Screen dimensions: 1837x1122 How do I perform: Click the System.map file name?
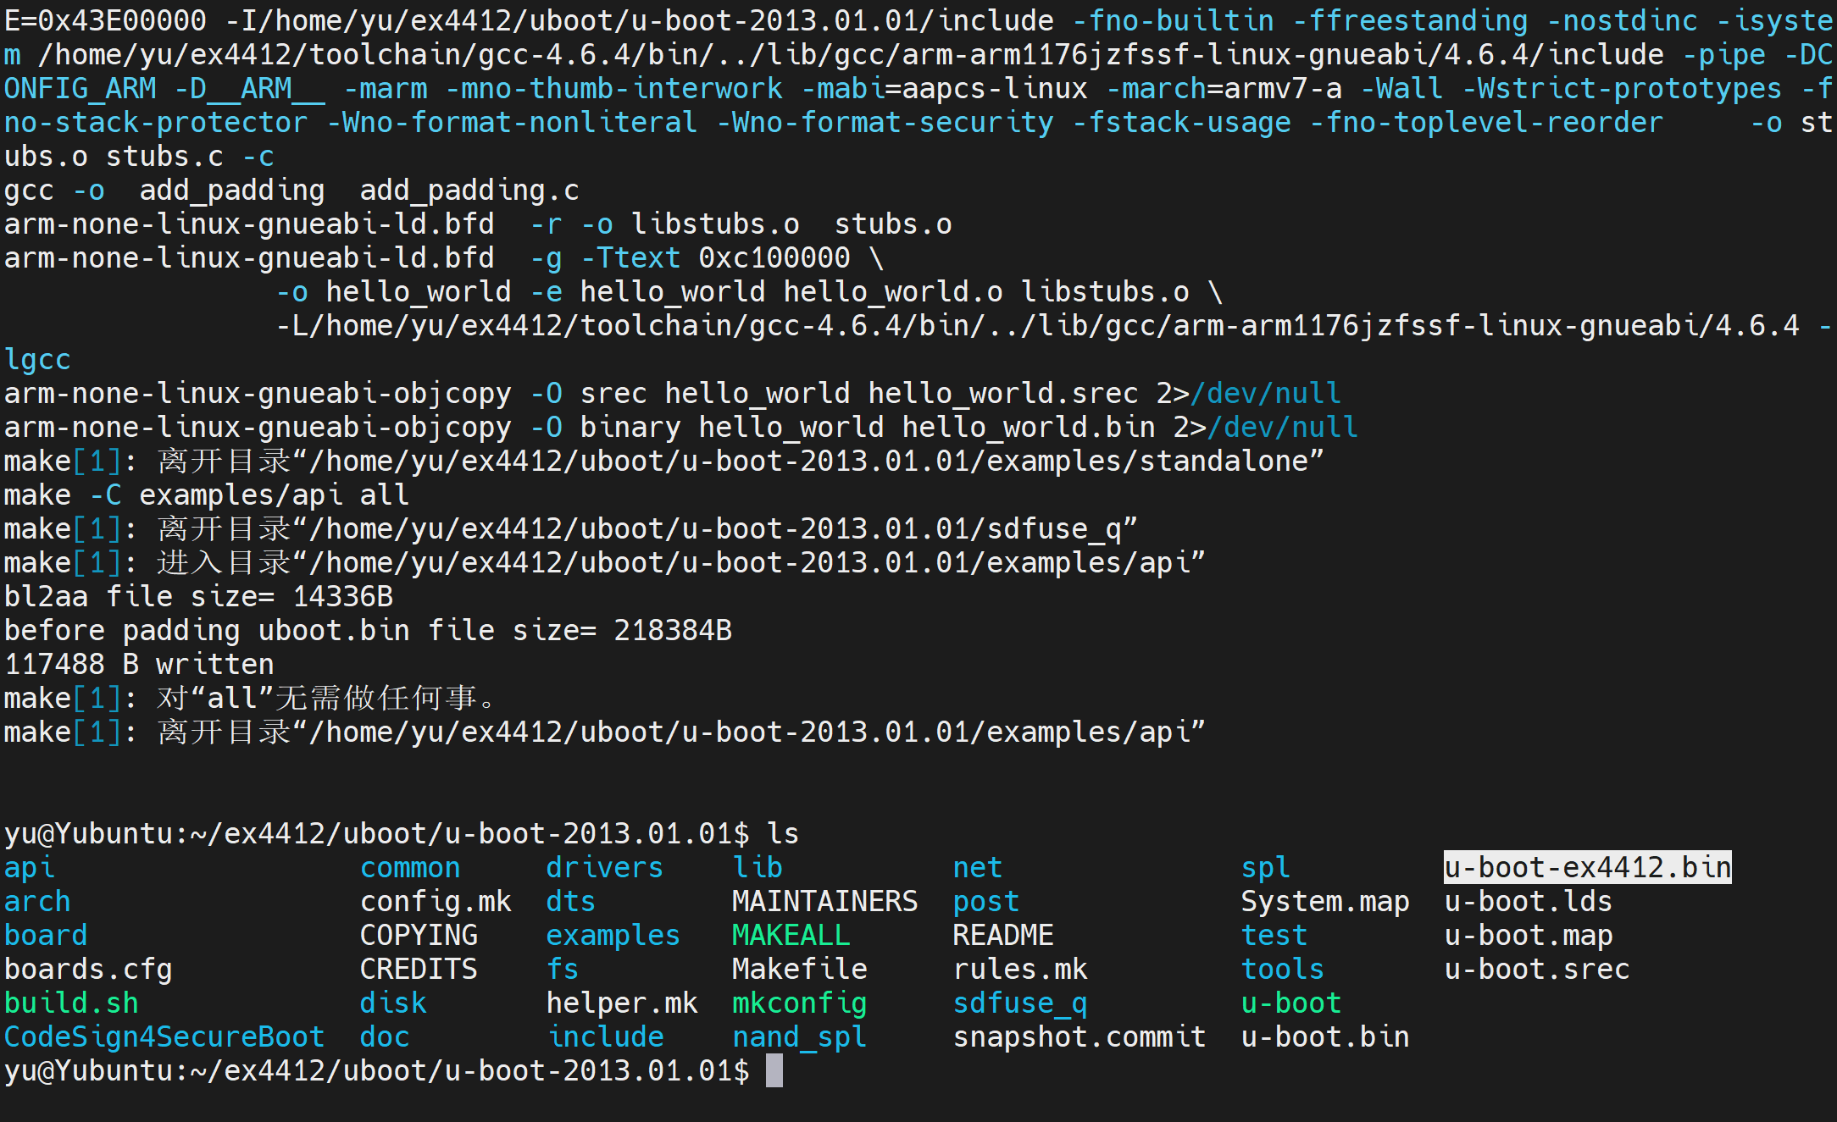[x=1324, y=901]
